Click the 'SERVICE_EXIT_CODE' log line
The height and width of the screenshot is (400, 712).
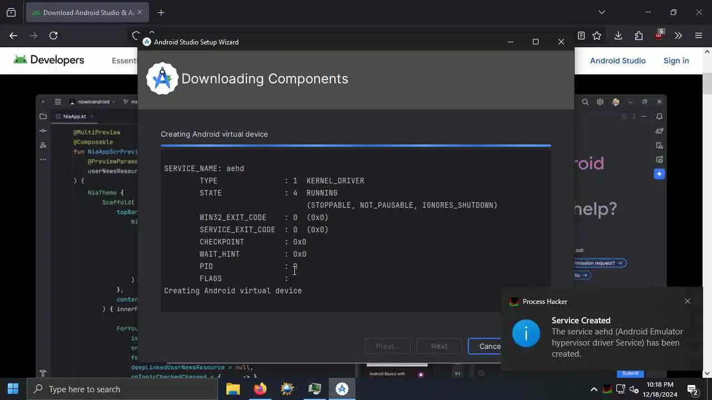pyautogui.click(x=264, y=229)
